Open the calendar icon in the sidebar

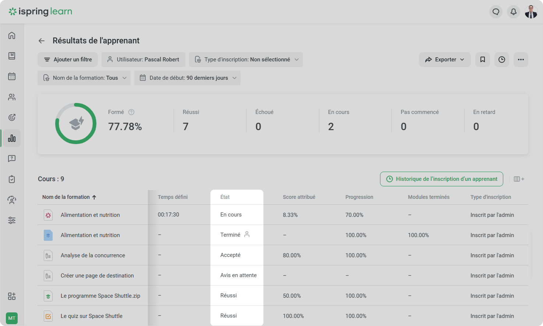click(x=12, y=76)
